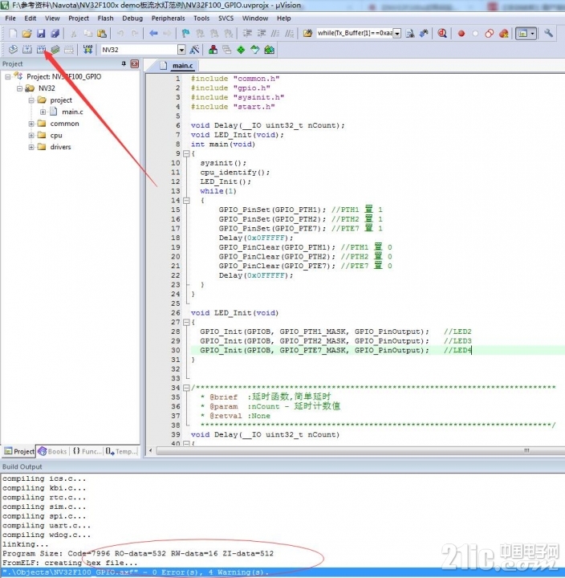Expand the drivers folder
Viewport: 565px width, 578px height.
tap(31, 147)
